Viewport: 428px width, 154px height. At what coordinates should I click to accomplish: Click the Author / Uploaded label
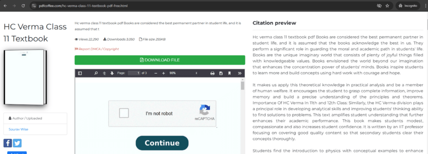tap(25, 118)
